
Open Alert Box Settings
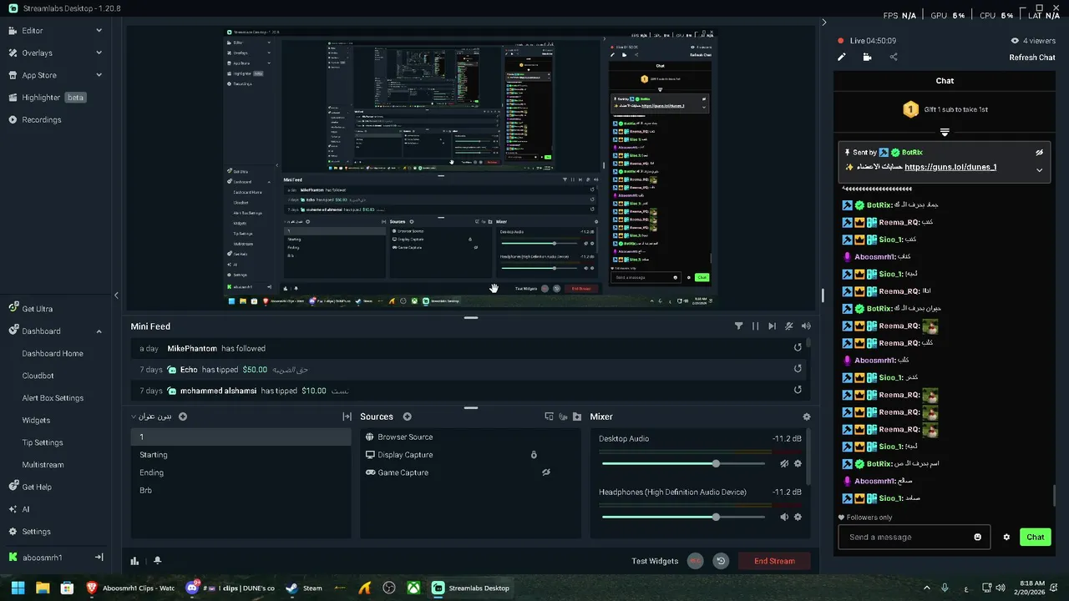click(x=53, y=398)
